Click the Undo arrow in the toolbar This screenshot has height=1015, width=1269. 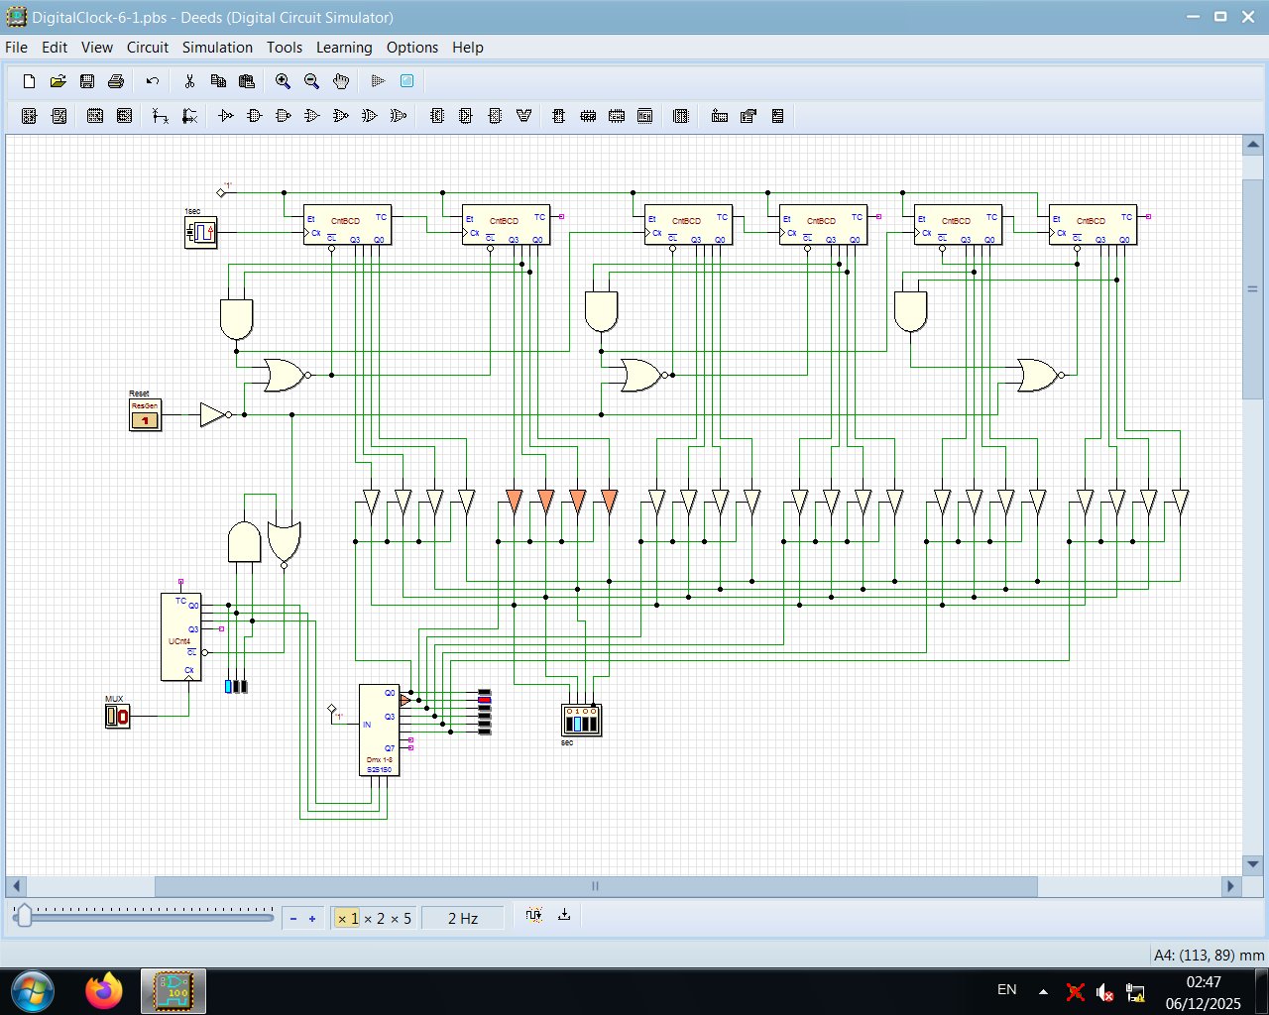[152, 81]
